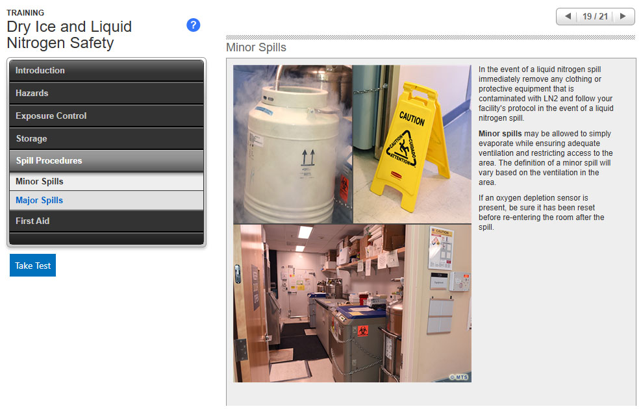
Task: Click the Dry Ice and Liquid Nitrogen Safety title
Action: pos(69,35)
